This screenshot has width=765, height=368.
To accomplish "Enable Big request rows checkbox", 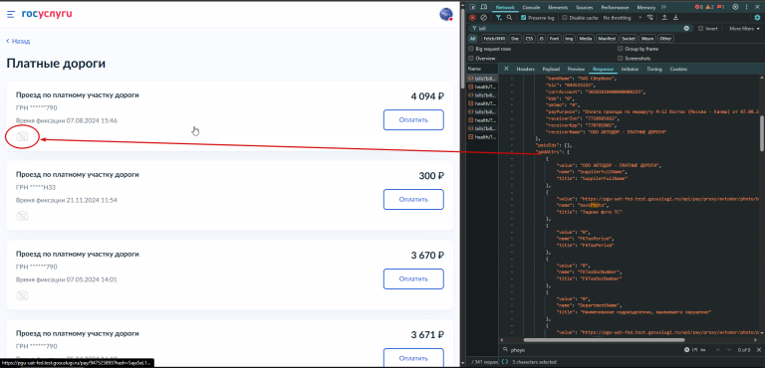I will coord(471,49).
